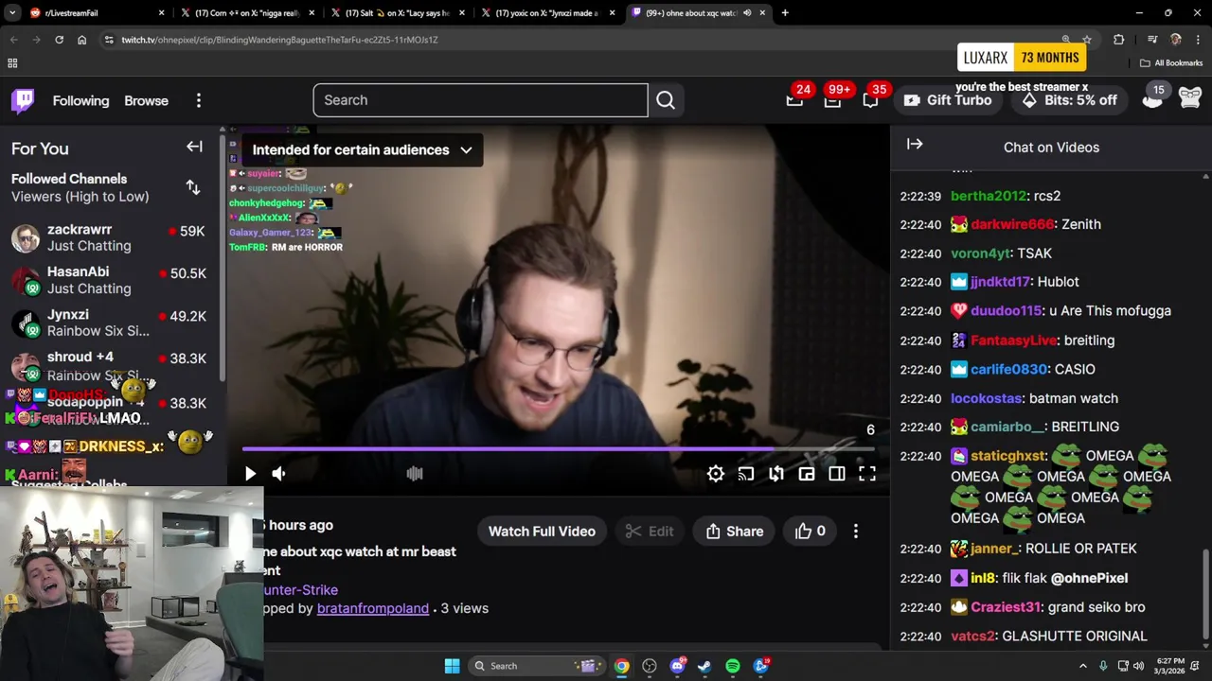Like the clip with thumbs up
The image size is (1212, 681).
tap(811, 532)
